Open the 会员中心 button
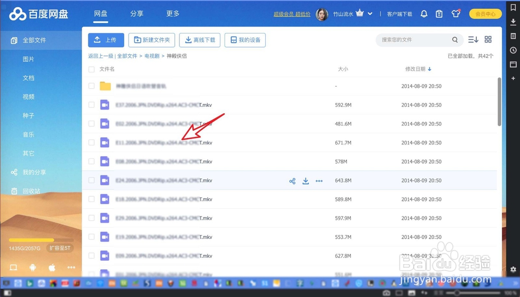The image size is (520, 297). (486, 14)
